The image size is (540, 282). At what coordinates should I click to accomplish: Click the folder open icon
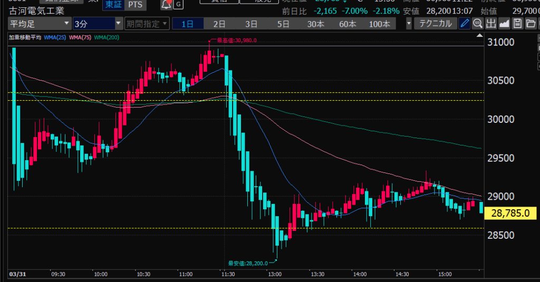click(530, 23)
